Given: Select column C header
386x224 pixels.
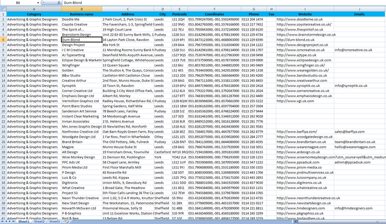Looking at the screenshot, I should pos(128,9).
